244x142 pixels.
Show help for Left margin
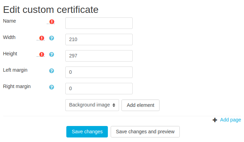point(52,71)
